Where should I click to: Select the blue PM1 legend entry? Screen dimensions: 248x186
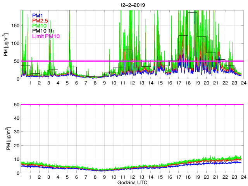pyautogui.click(x=38, y=15)
